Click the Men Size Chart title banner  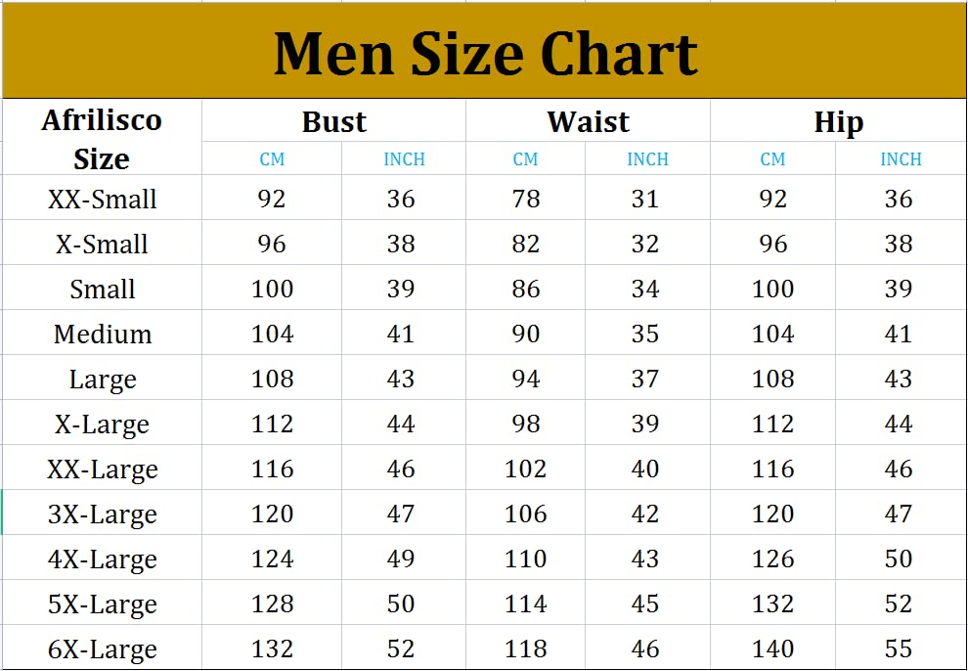(x=484, y=53)
